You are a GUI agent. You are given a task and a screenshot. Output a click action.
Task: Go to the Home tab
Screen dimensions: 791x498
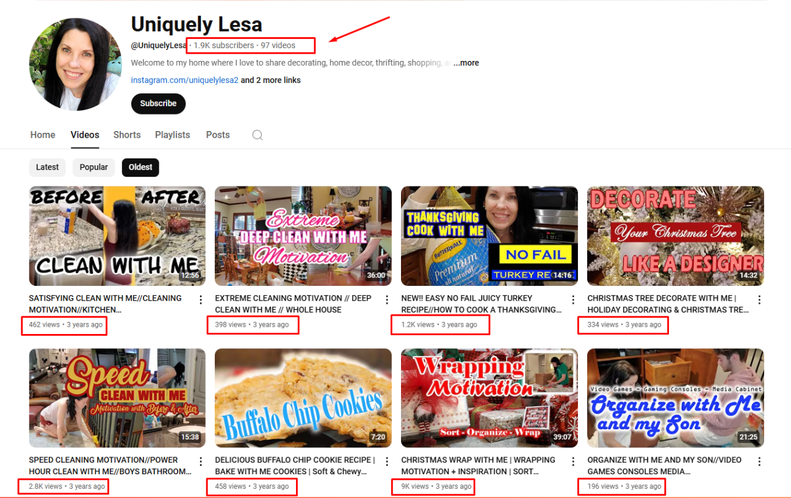point(43,135)
